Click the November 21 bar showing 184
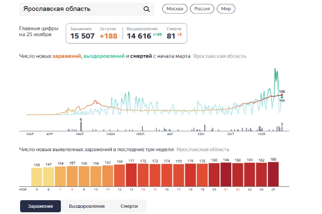The height and width of the screenshot is (214, 322). tap(226, 175)
